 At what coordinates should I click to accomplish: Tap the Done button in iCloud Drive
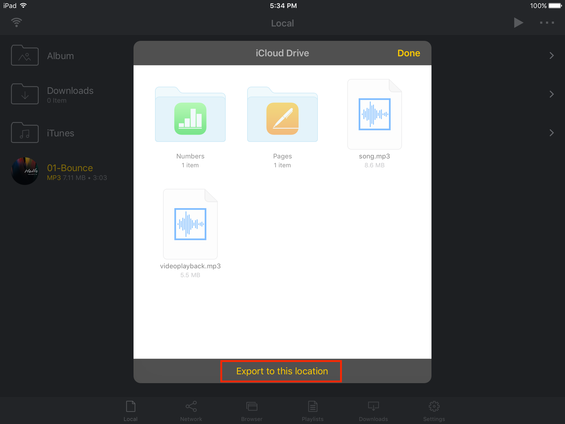click(x=409, y=53)
